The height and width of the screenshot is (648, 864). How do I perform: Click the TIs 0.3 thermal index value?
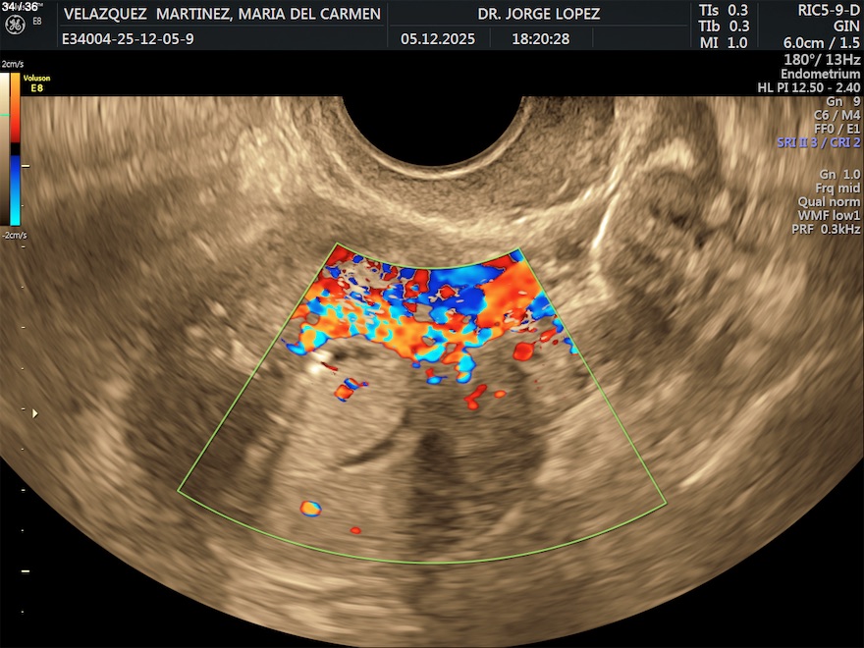[724, 10]
